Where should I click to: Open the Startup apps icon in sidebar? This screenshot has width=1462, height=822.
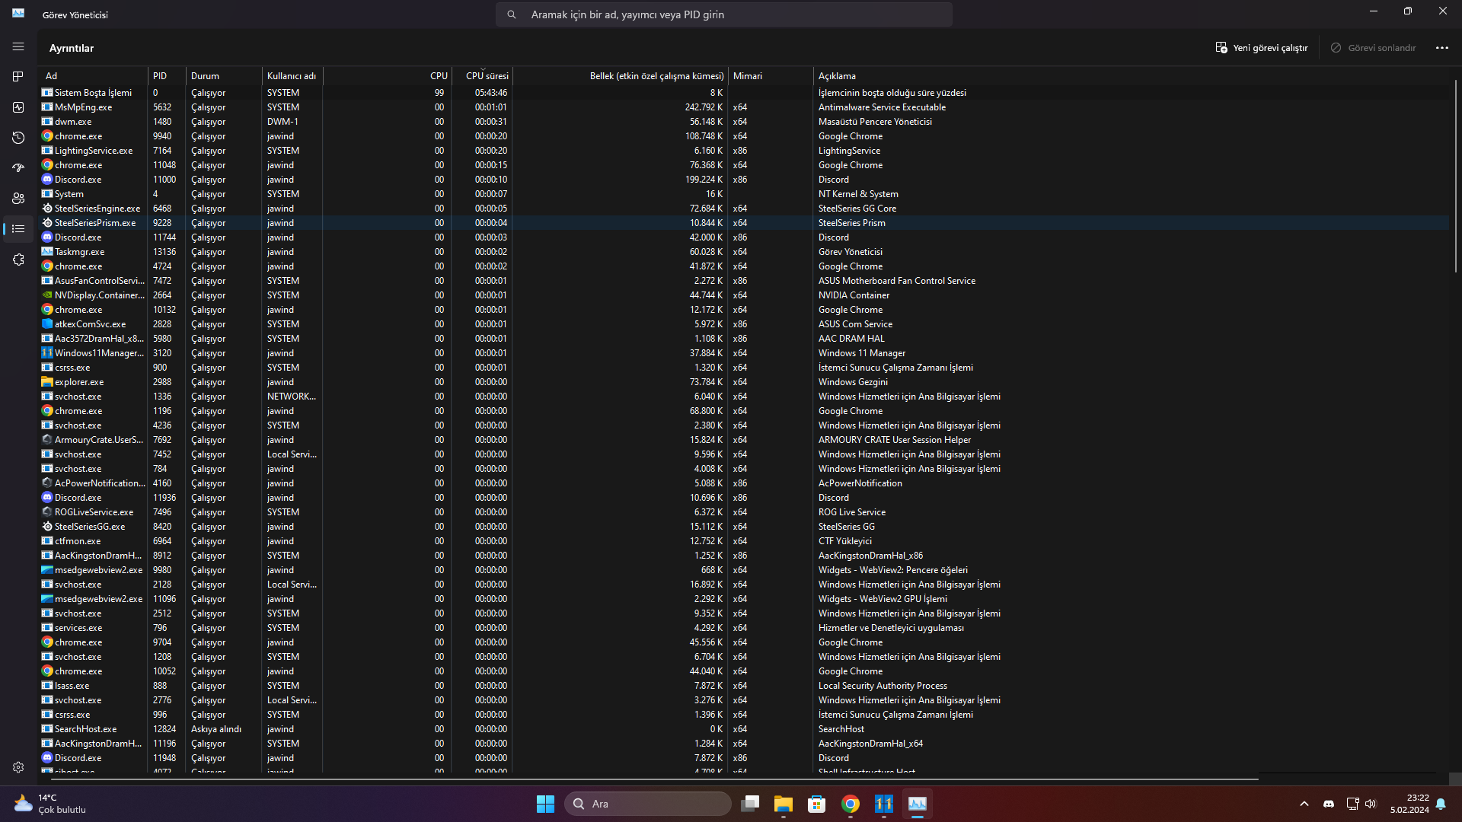[18, 168]
